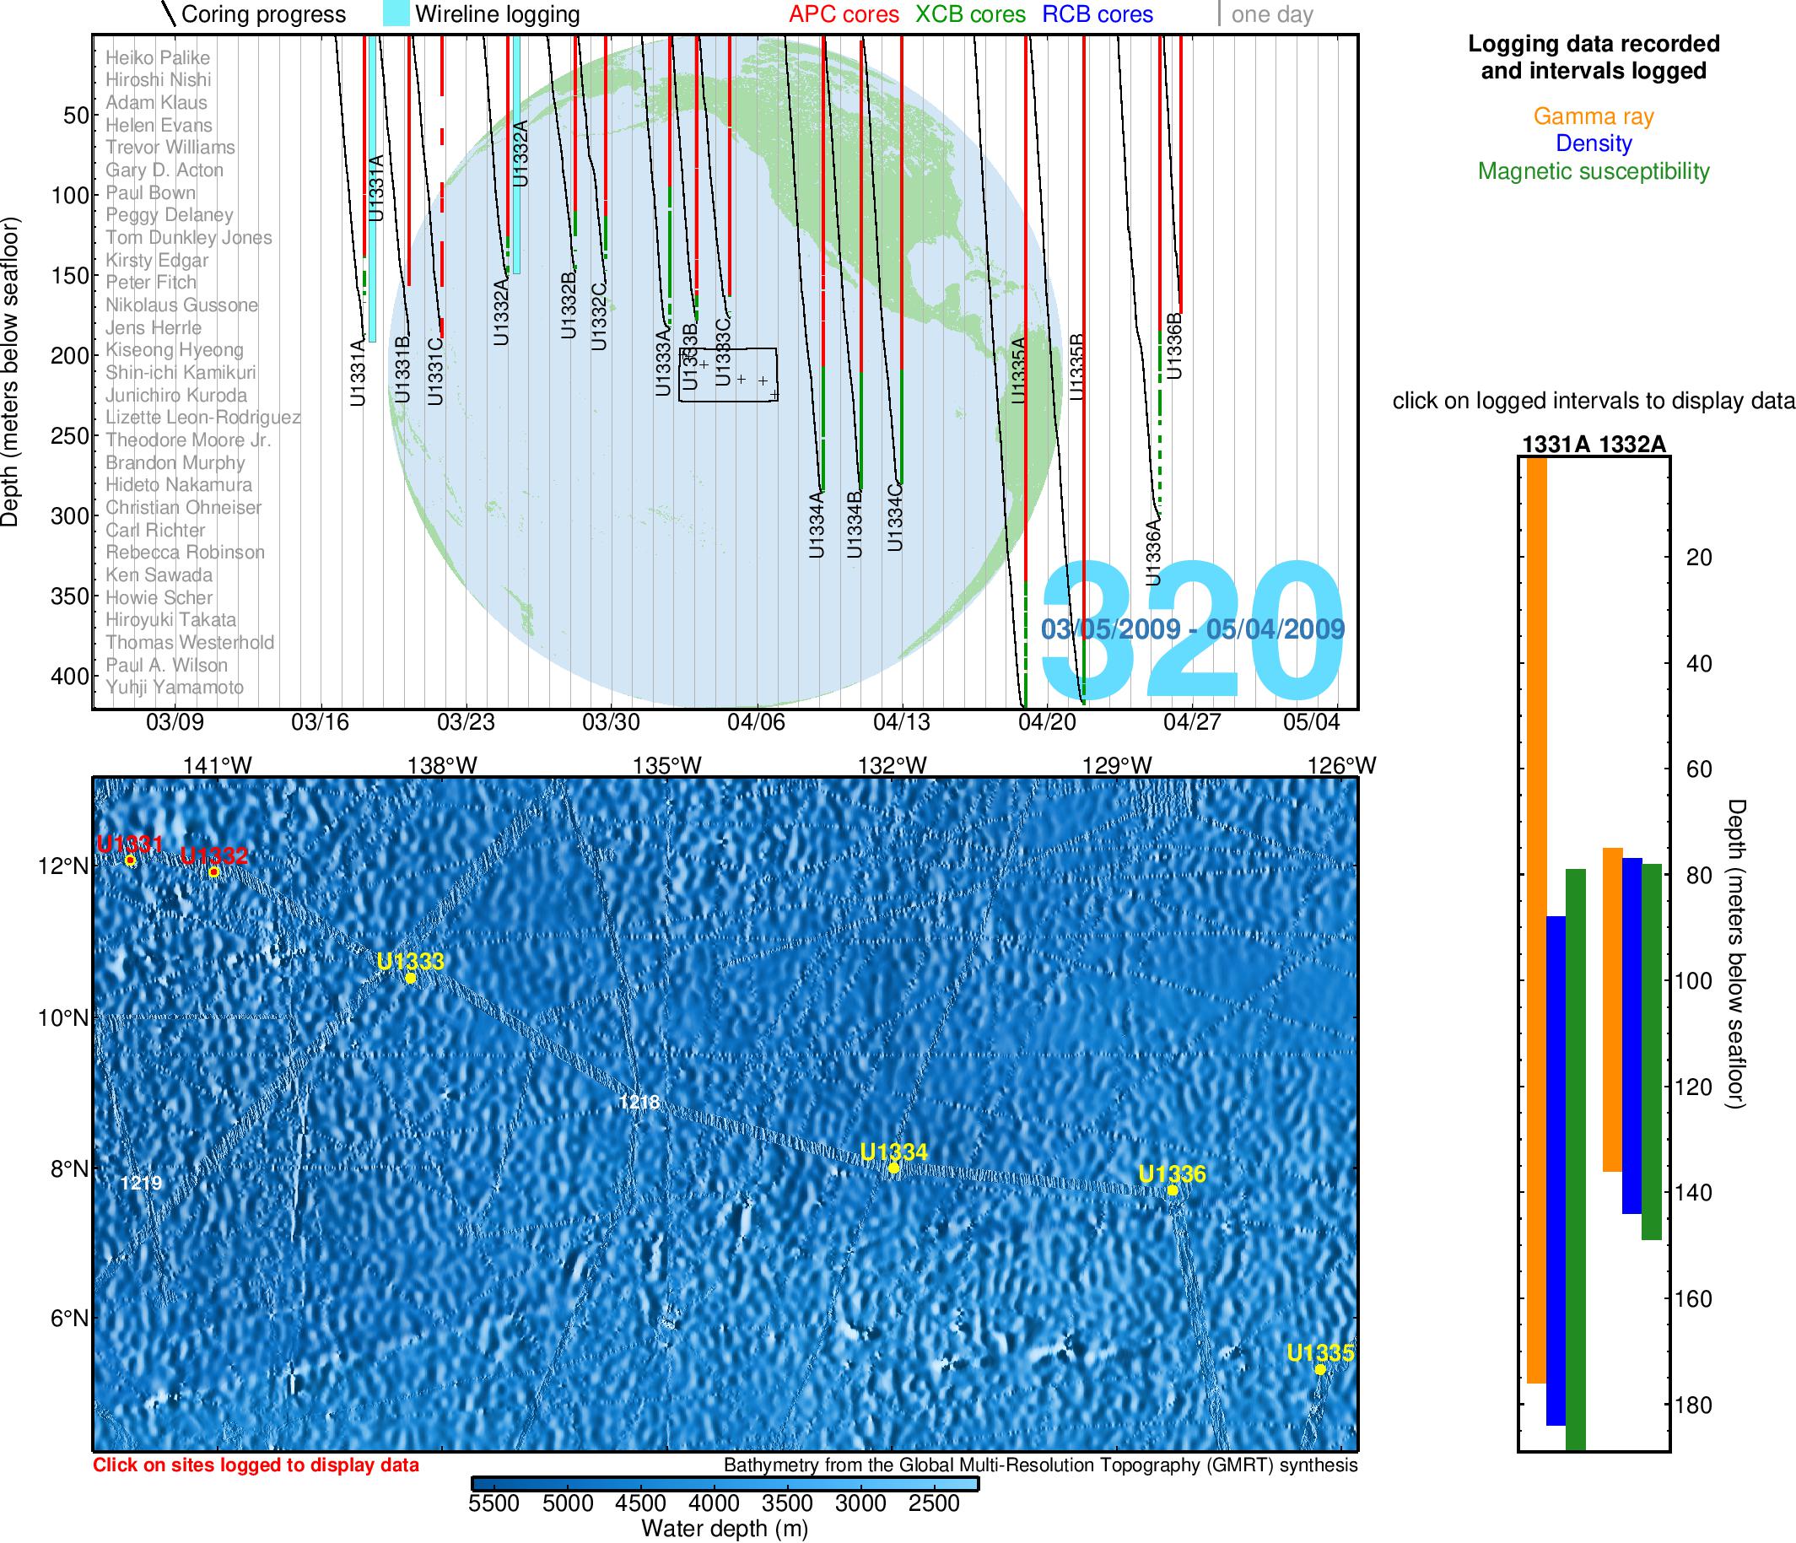Image resolution: width=1796 pixels, height=1543 pixels.
Task: Click the 1219 legacy site label
Action: (141, 1183)
